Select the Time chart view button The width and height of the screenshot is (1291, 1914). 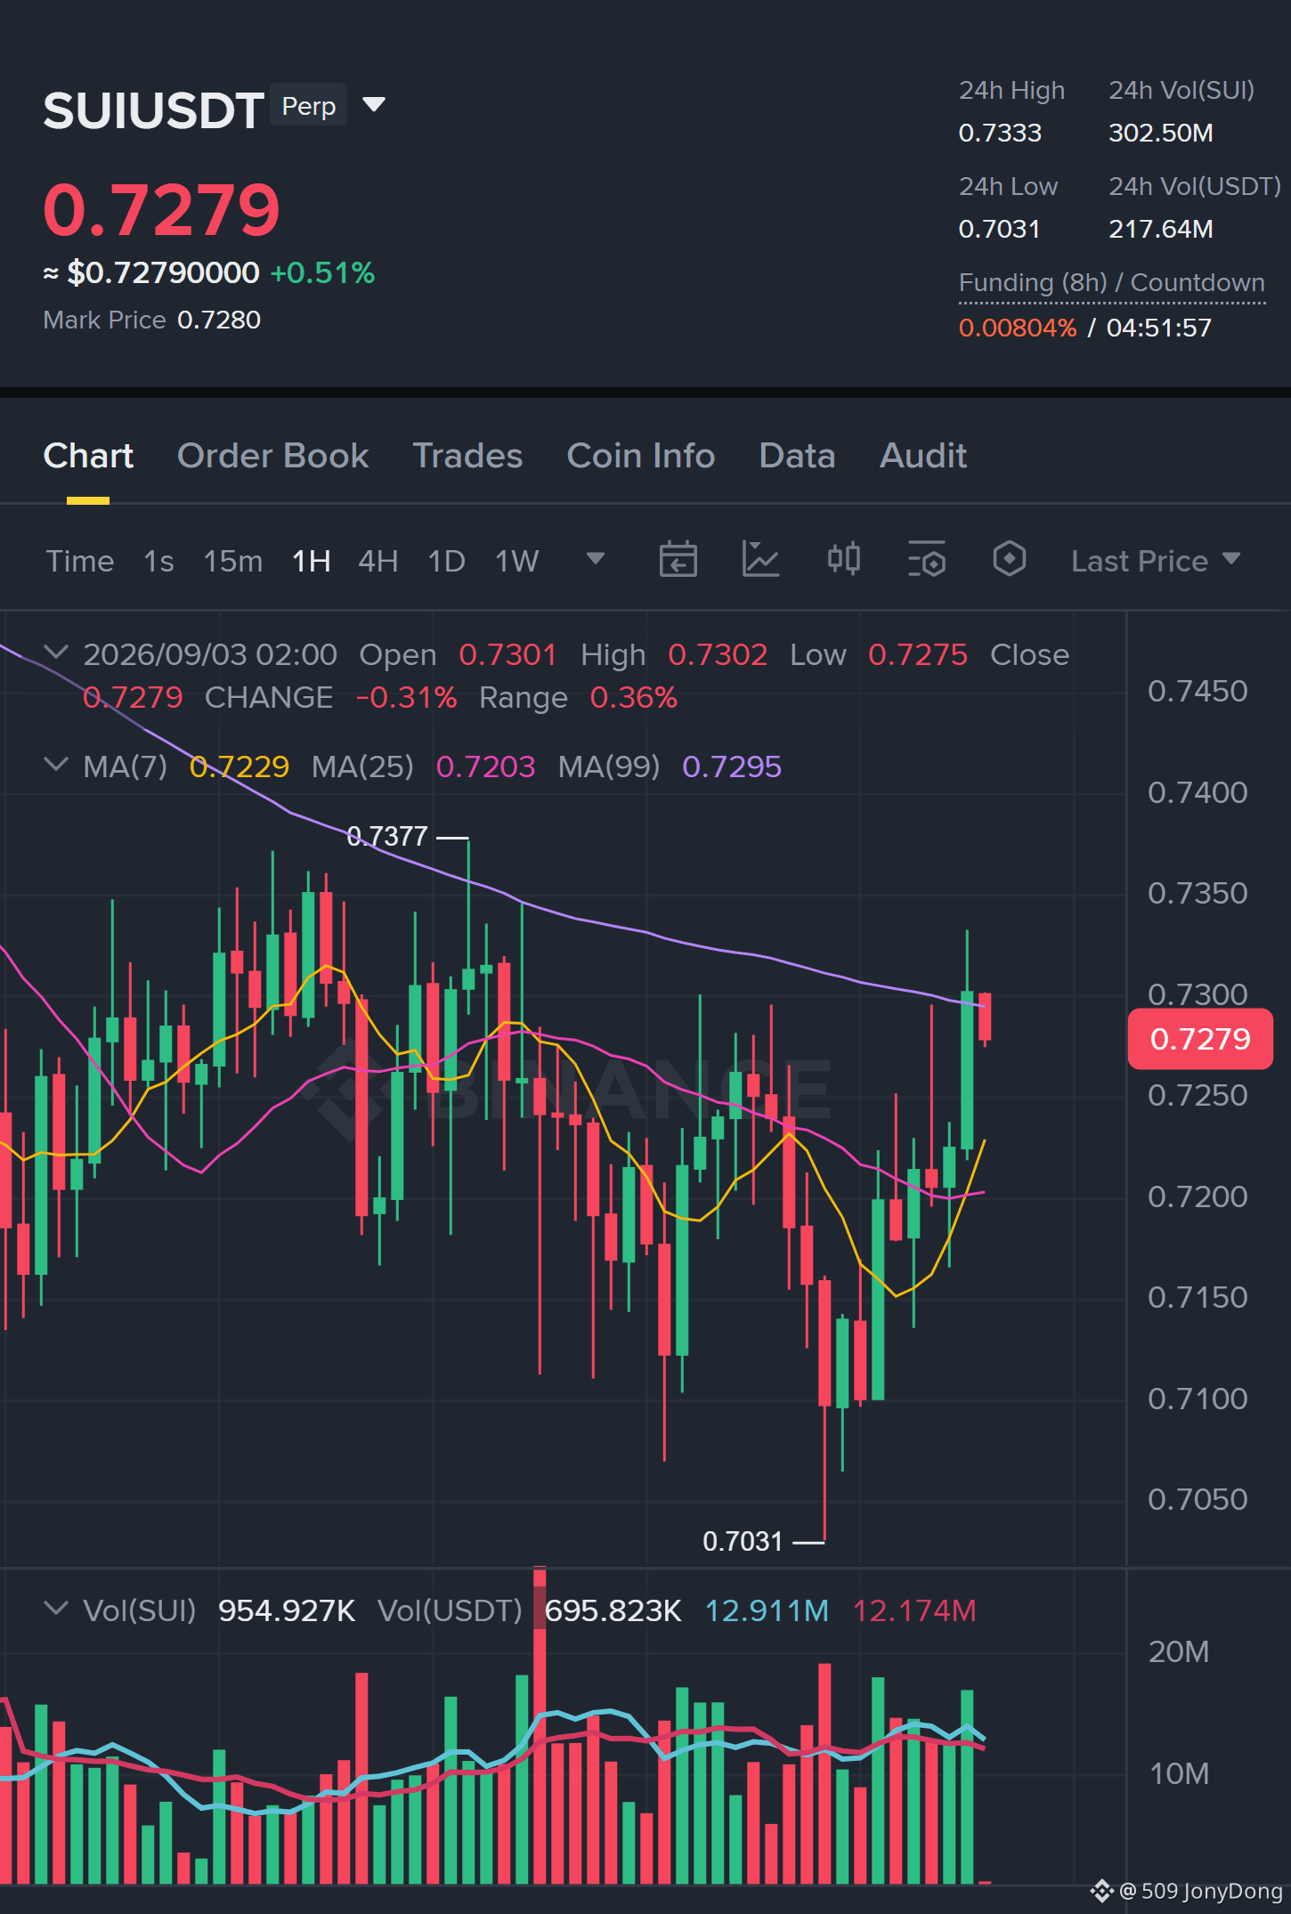point(80,561)
